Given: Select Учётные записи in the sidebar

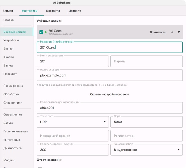Looking at the screenshot, I should coord(17,32).
